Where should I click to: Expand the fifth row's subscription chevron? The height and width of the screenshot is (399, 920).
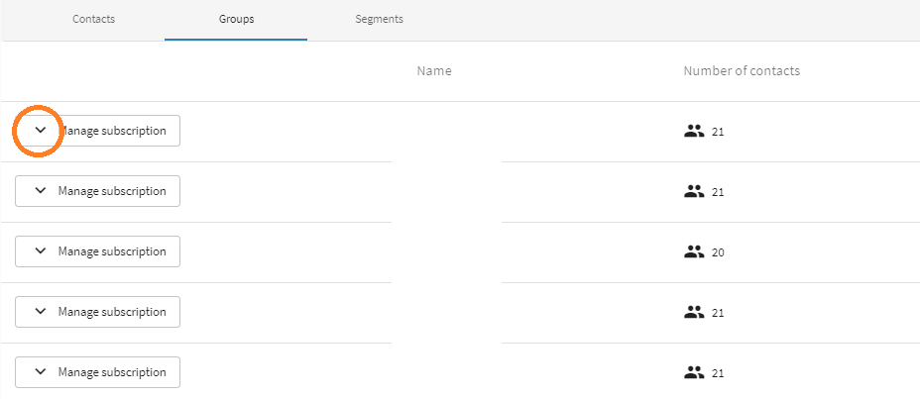pos(40,372)
